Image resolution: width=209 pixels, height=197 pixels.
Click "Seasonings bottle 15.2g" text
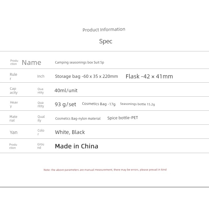tap(137, 104)
